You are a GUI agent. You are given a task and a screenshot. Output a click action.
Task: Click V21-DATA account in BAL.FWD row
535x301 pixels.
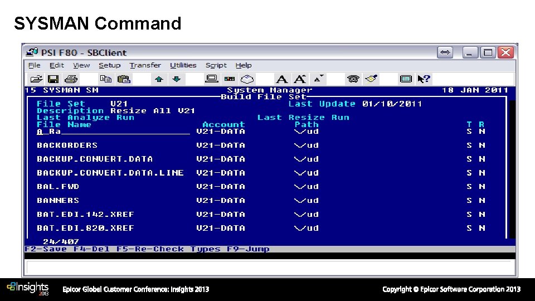click(221, 187)
